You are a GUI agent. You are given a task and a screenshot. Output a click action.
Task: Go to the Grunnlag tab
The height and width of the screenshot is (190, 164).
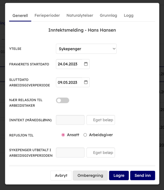click(x=109, y=16)
